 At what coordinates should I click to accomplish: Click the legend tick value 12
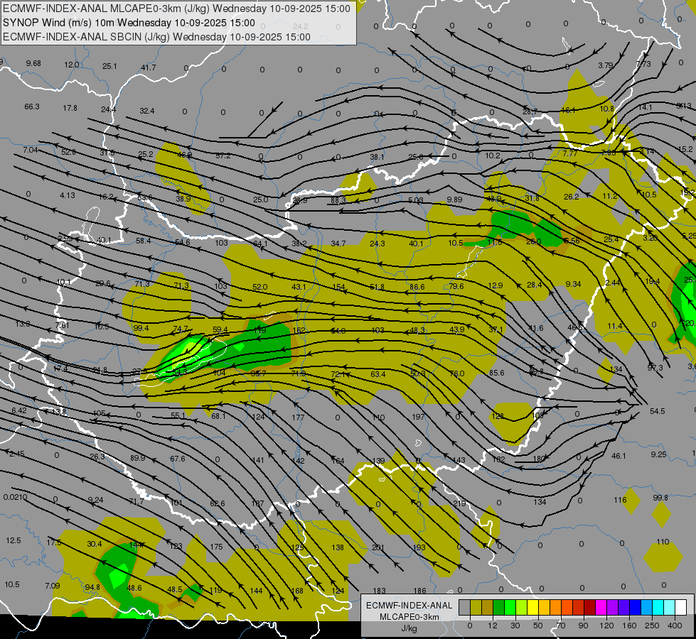click(x=492, y=626)
